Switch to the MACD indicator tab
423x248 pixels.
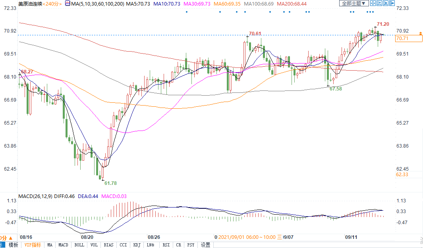tap(64, 245)
